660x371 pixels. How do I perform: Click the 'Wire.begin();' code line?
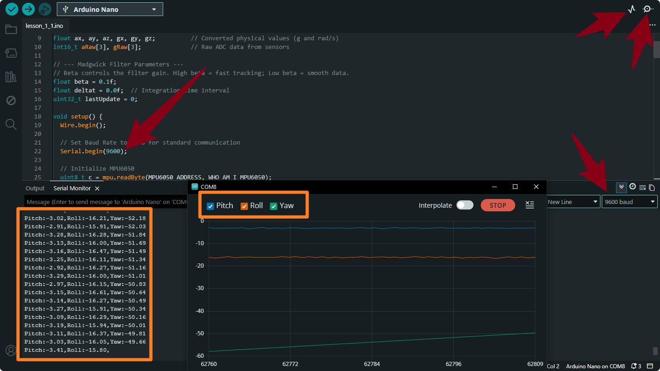pos(83,125)
